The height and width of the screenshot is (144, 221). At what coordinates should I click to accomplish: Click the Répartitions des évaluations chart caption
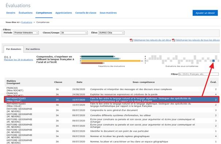click(x=111, y=66)
